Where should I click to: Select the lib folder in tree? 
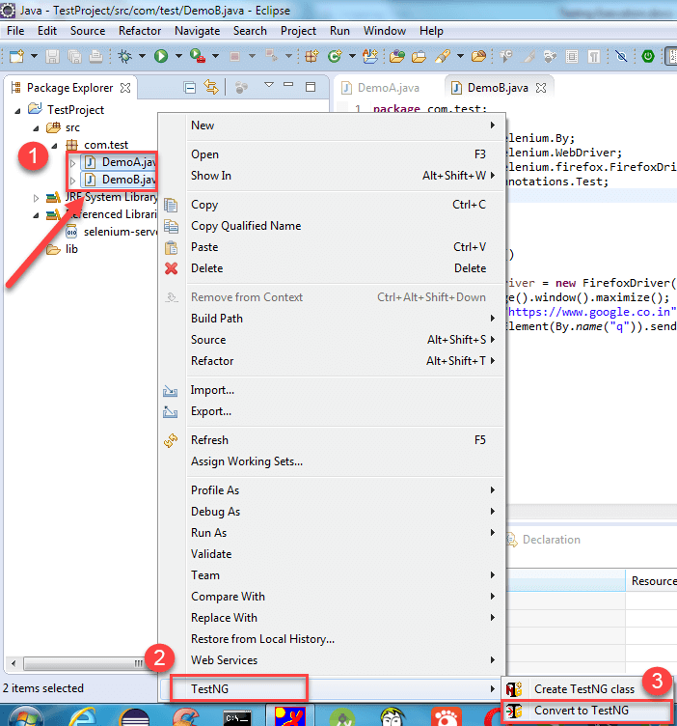pos(71,249)
